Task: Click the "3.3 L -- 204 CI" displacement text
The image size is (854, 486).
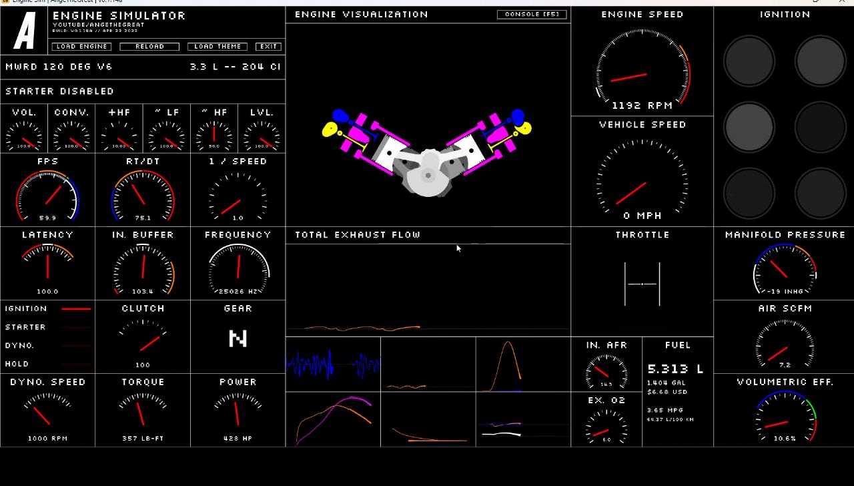Action: click(235, 67)
